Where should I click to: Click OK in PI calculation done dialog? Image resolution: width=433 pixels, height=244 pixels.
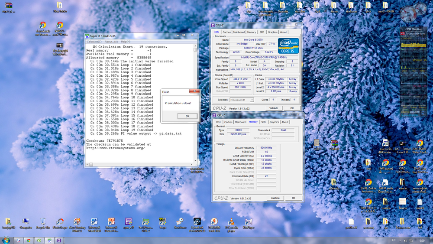tap(187, 116)
